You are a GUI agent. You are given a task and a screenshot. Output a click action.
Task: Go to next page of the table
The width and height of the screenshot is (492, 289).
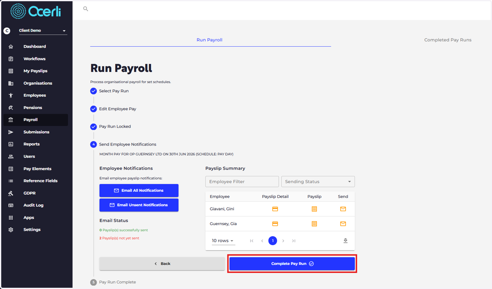tap(283, 241)
